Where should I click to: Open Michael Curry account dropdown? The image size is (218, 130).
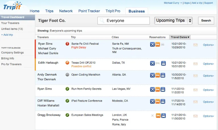point(173,3)
